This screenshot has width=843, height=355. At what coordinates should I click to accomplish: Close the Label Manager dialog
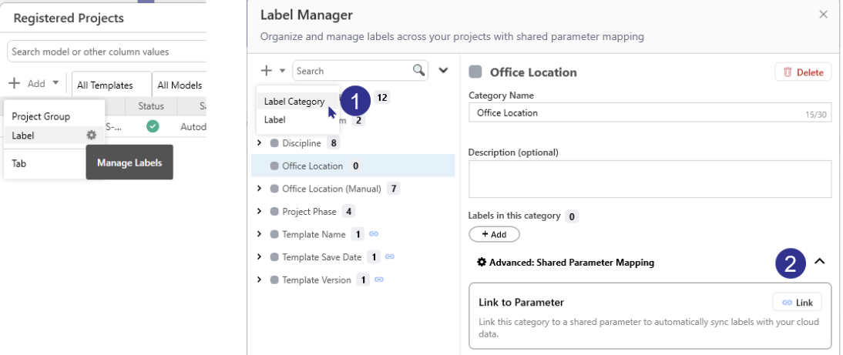pyautogui.click(x=823, y=15)
